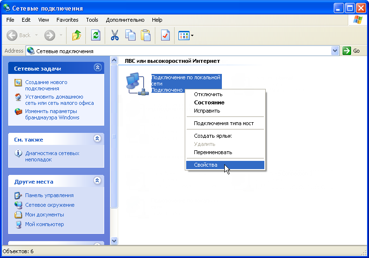The image size is (369, 258).
Task: Click ЛВС или высокоростной Интернет group header
Action: tap(172, 61)
